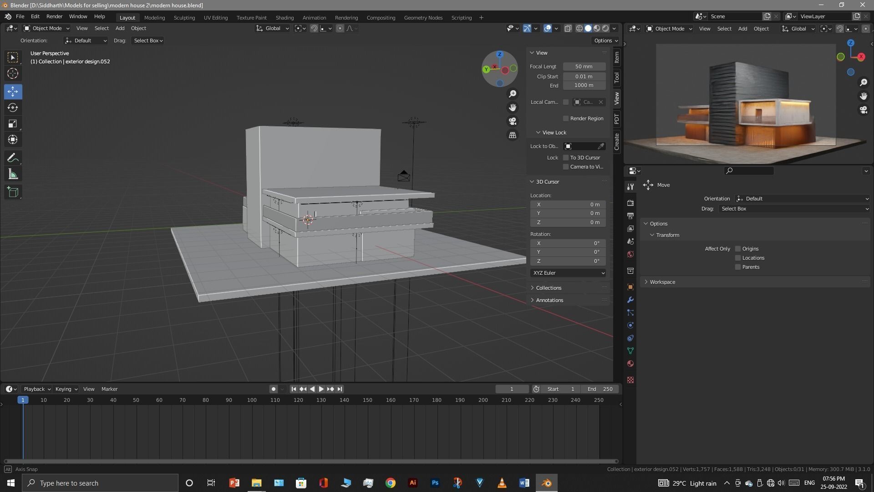
Task: Click the Clip Start 0.01 m field
Action: pos(584,77)
